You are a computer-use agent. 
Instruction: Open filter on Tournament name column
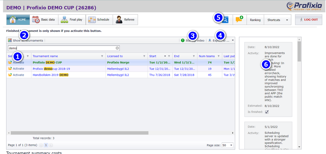102,56
